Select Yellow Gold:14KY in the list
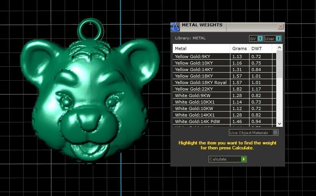 coord(201,70)
